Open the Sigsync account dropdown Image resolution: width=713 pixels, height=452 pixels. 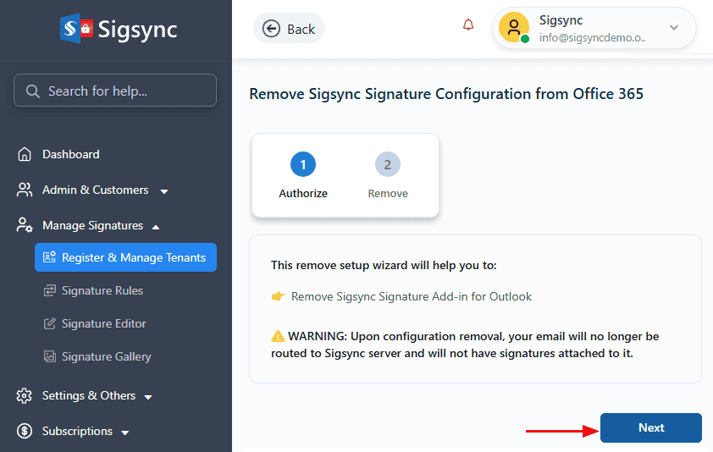pyautogui.click(x=674, y=28)
